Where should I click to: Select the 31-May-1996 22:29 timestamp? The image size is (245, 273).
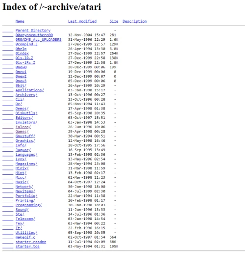(87, 40)
